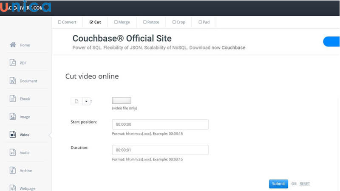Switch to the Convert tab label
This screenshot has width=340, height=191.
click(x=69, y=22)
